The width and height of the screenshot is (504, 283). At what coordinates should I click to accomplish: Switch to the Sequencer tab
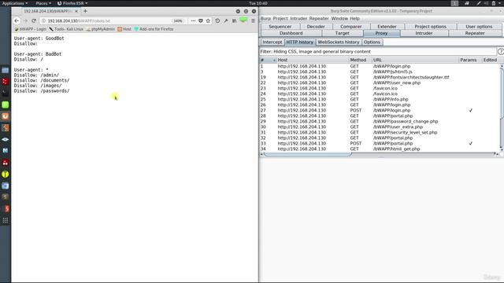[x=280, y=26]
